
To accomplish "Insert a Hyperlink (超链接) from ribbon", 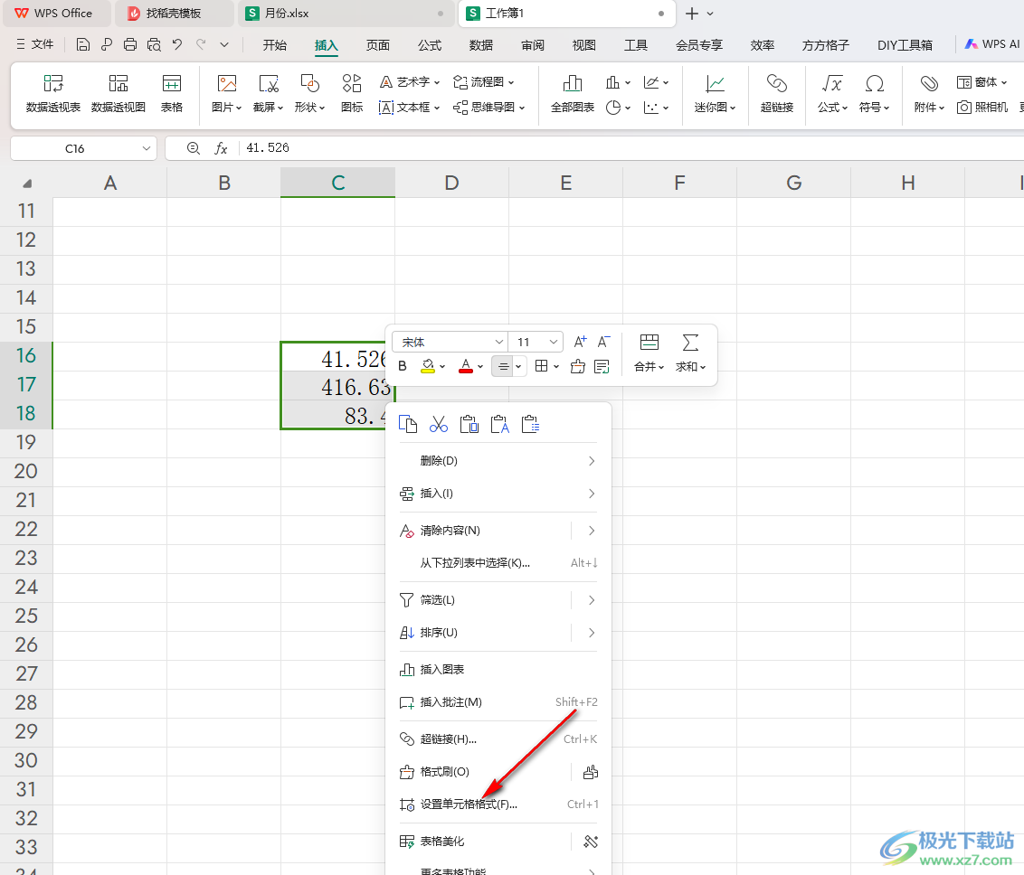I will (776, 94).
